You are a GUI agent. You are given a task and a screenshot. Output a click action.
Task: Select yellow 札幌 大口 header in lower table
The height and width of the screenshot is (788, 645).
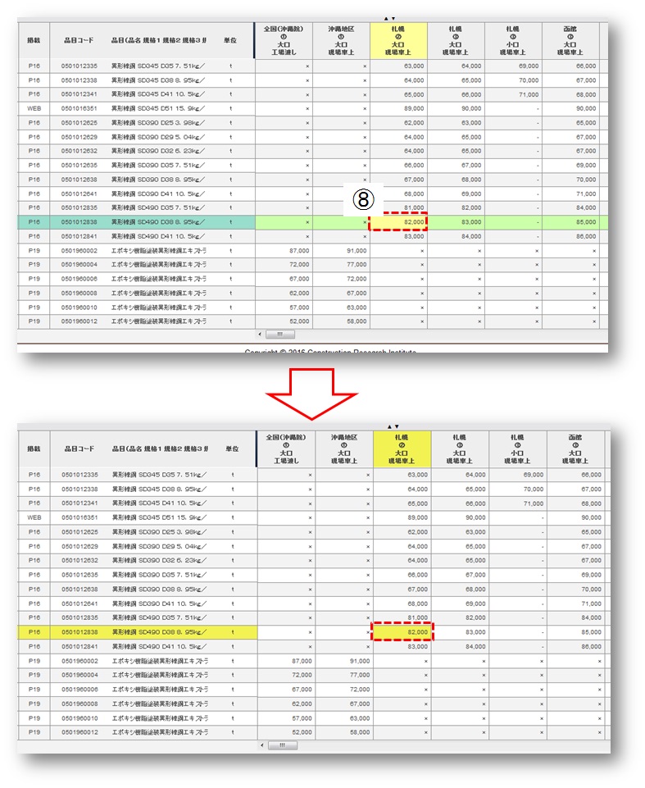click(x=402, y=449)
